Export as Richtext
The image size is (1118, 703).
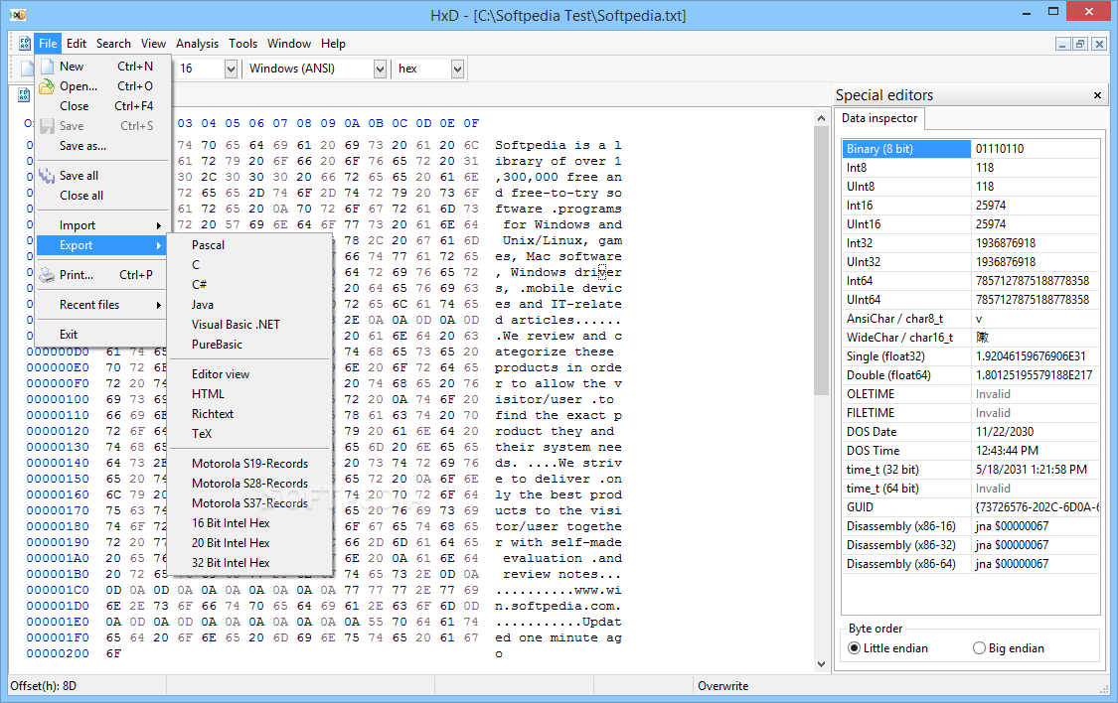pyautogui.click(x=249, y=414)
